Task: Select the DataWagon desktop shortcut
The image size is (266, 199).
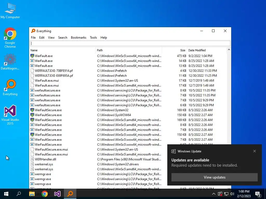Action: pos(10,62)
